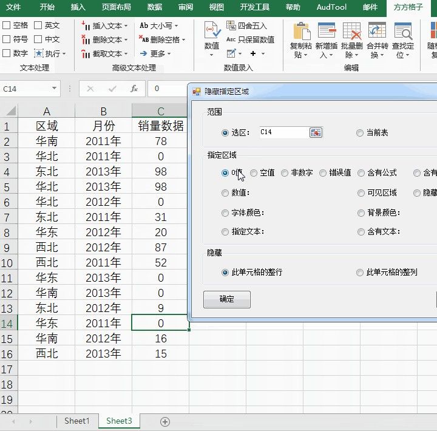
Task: Switch to the Sheet1 worksheet tab
Action: [77, 421]
